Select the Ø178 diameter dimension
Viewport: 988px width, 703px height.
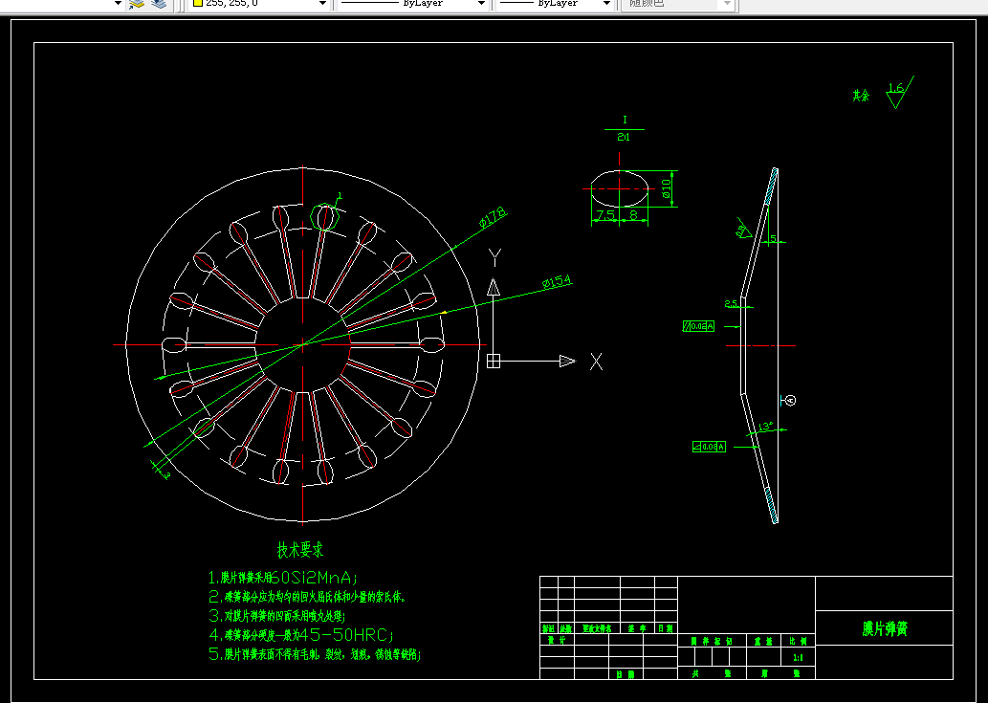coord(493,216)
